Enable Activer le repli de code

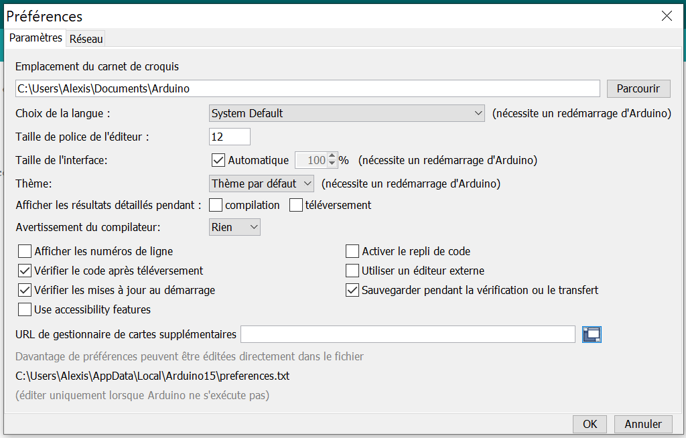352,251
